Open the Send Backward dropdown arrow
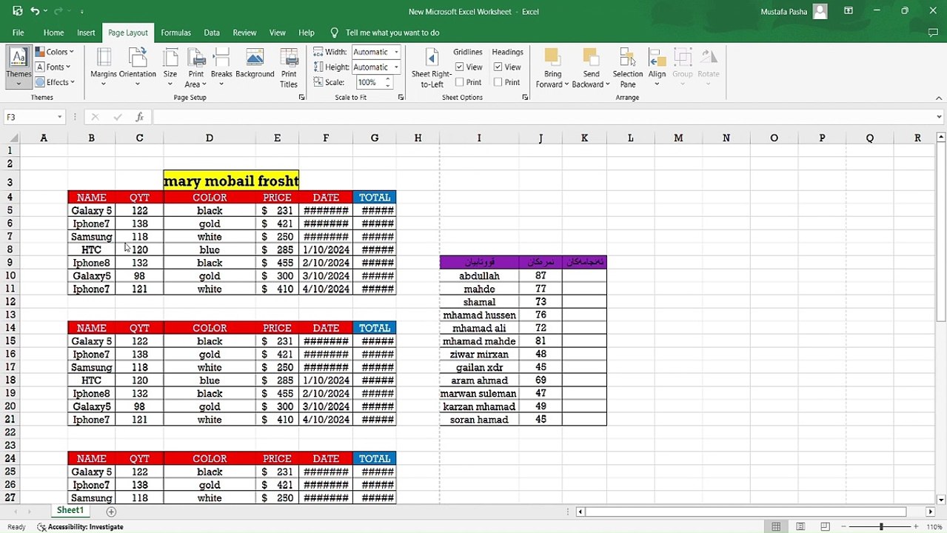Screen dimensions: 947x533 [607, 84]
